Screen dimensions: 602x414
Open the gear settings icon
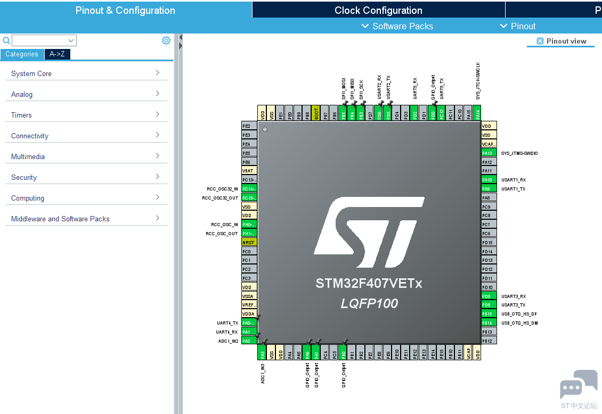[x=166, y=40]
